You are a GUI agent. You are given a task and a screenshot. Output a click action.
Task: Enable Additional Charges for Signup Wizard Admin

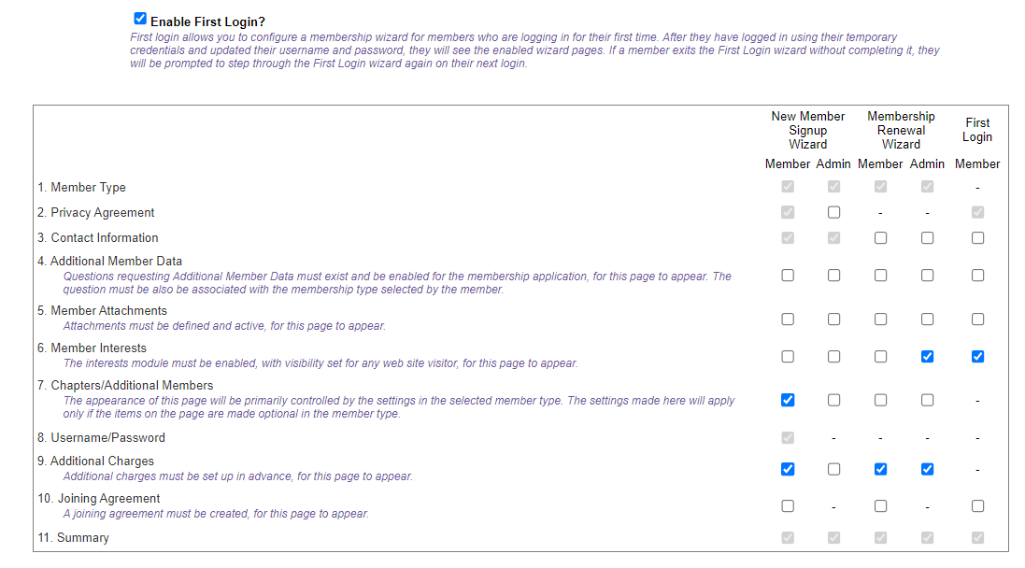(x=833, y=469)
